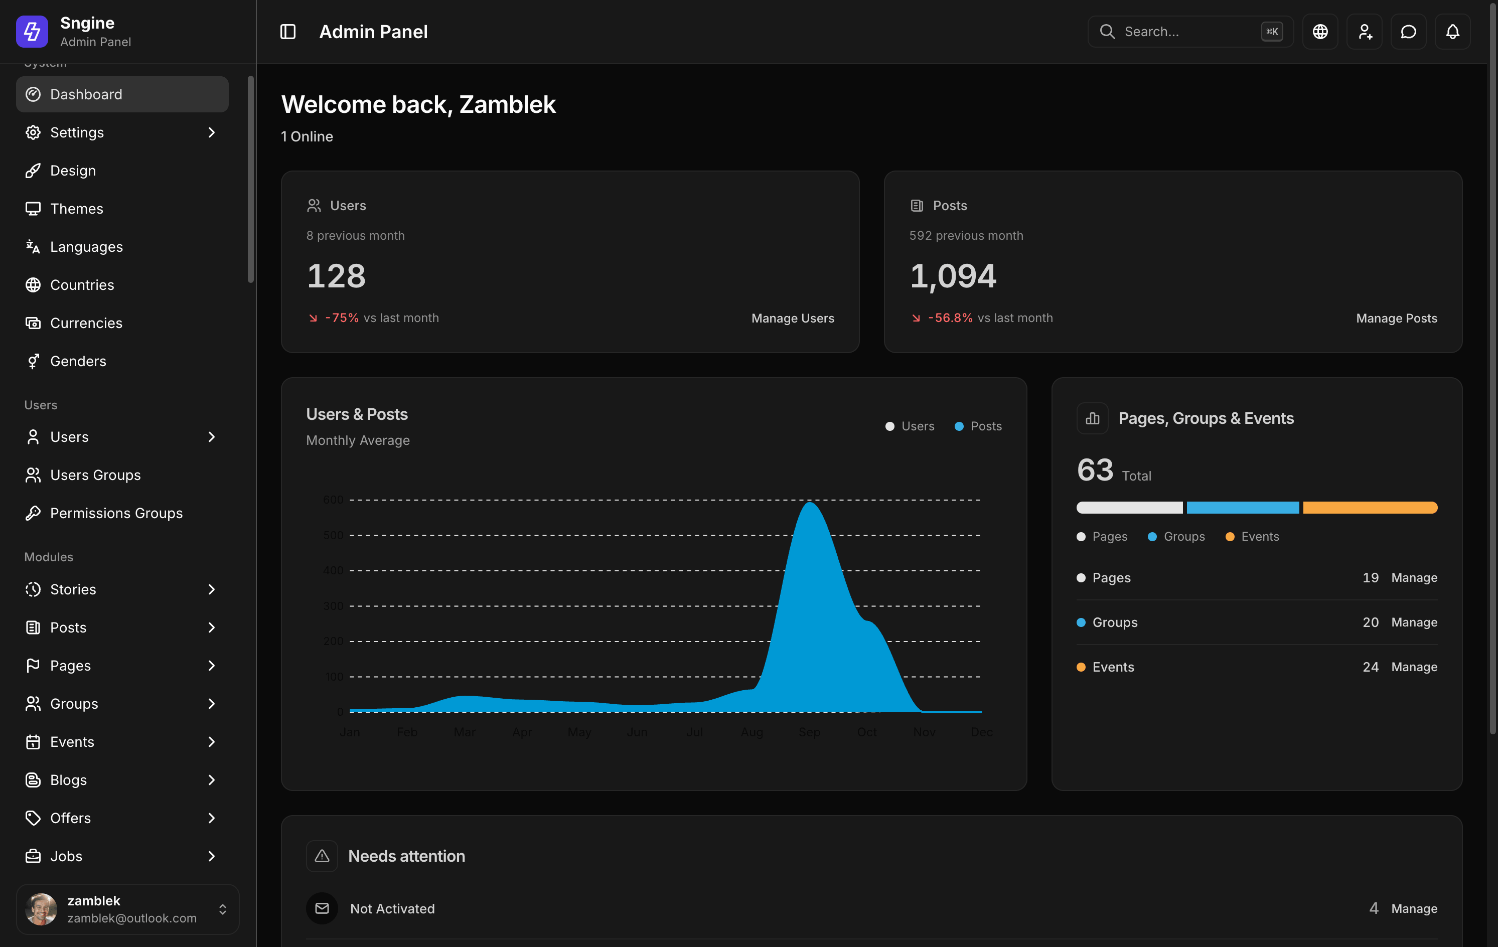Expand the Jobs submenu chevron
The height and width of the screenshot is (947, 1498).
click(212, 856)
